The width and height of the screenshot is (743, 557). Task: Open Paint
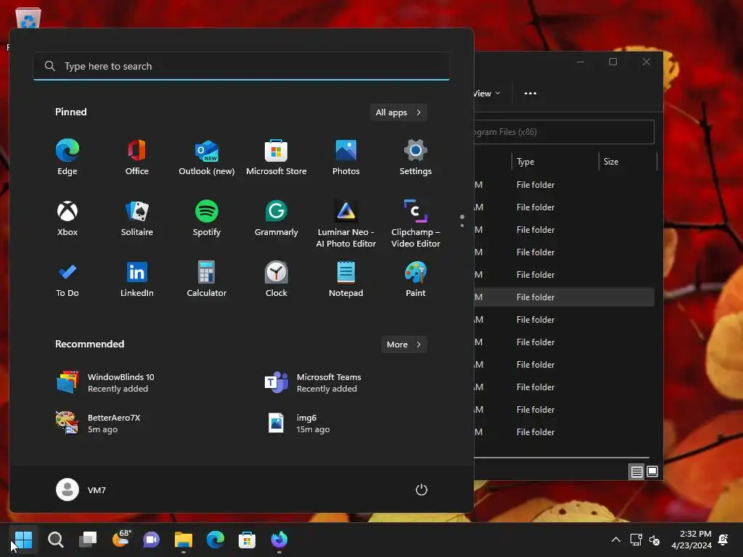[416, 279]
